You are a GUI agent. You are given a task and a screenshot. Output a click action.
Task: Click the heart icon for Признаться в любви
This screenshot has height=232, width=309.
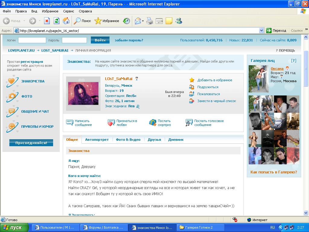[x=111, y=123]
